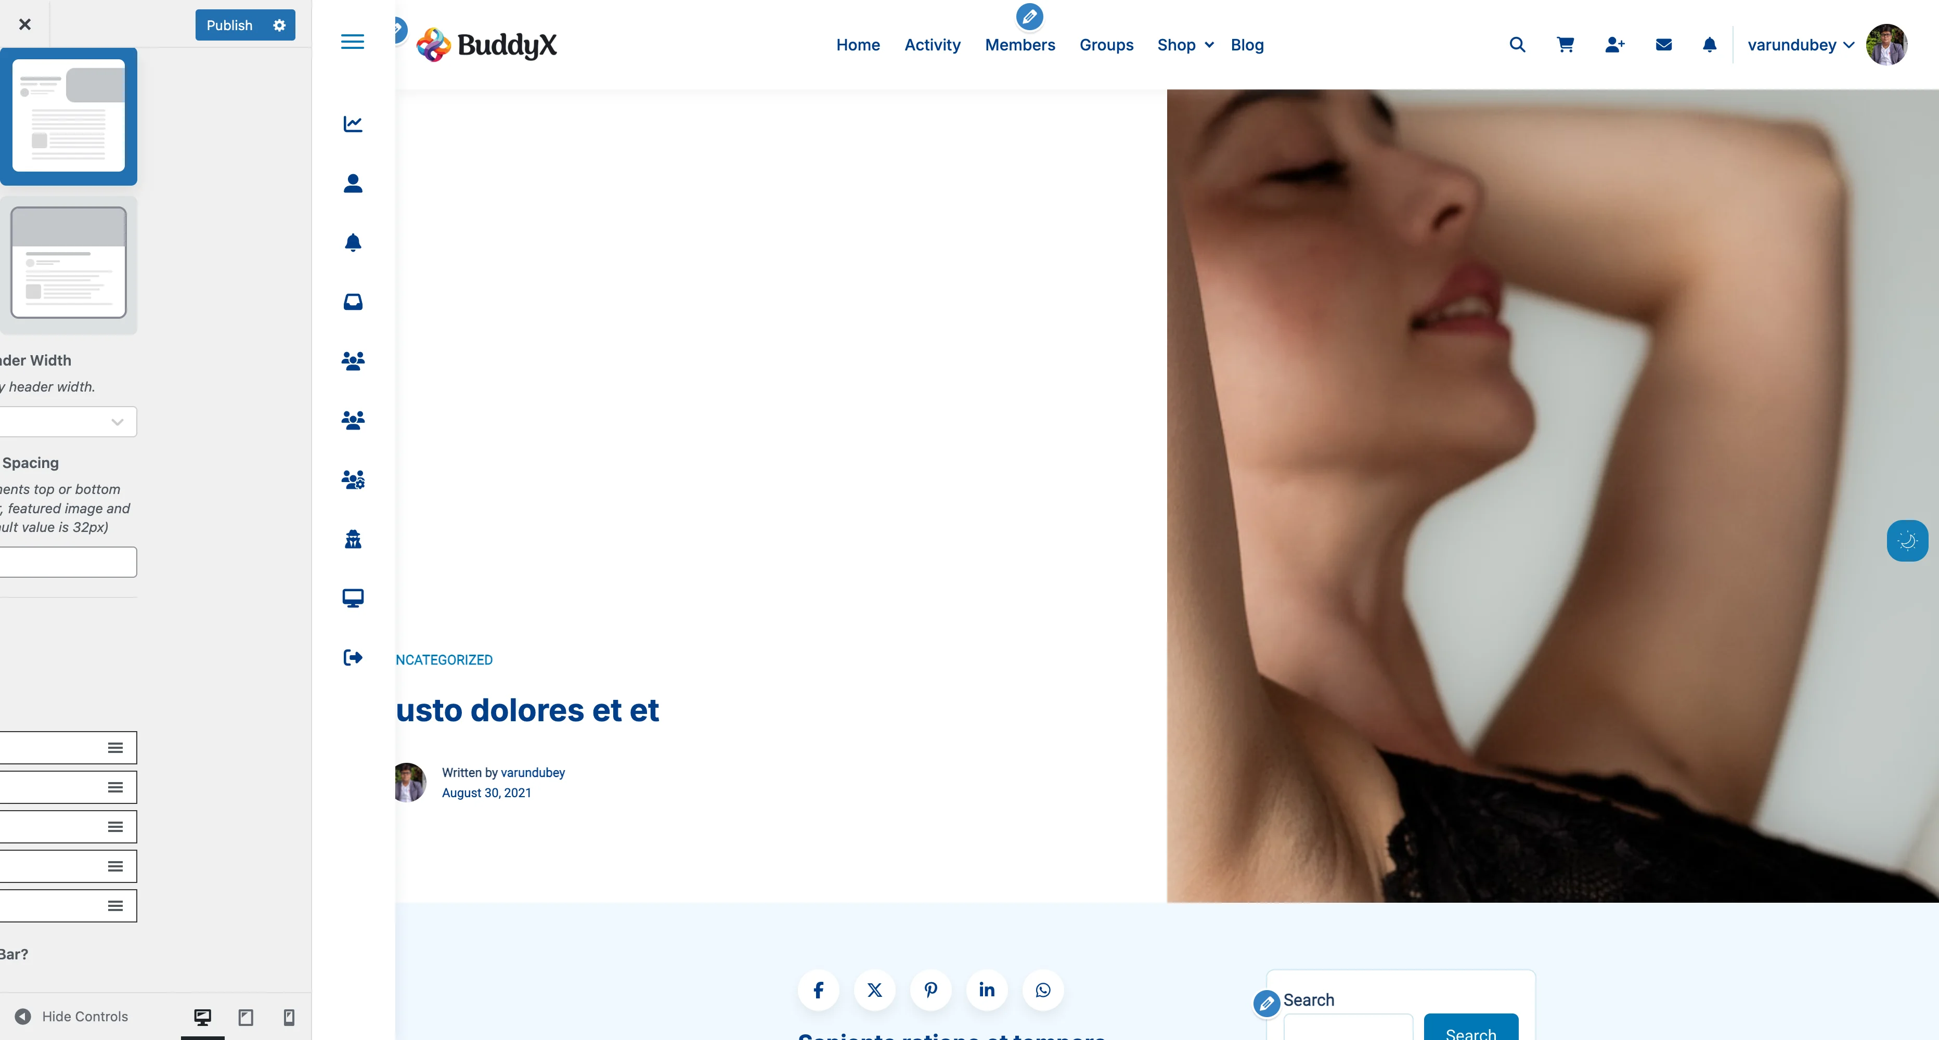Select the side-image post layout thumbnail
This screenshot has width=1939, height=1040.
[69, 116]
